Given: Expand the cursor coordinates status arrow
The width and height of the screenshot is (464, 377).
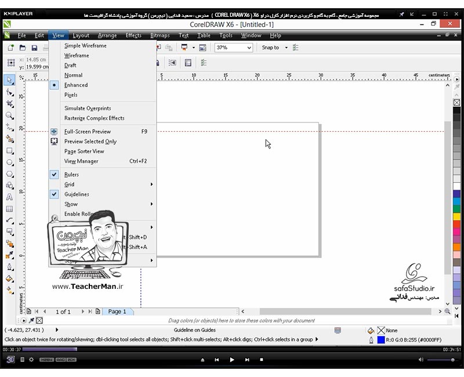Looking at the screenshot, I should (x=57, y=329).
